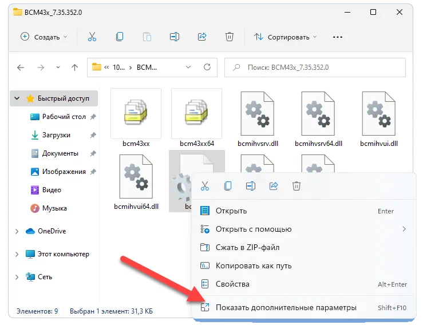Rename the file using the context menu rename icon
The image size is (423, 325).
click(x=251, y=186)
